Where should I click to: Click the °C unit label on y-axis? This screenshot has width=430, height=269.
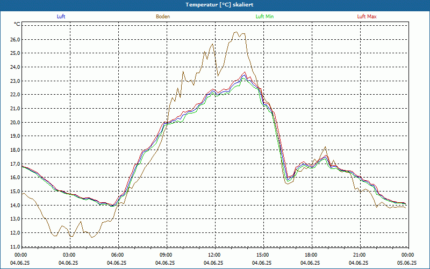17,24
